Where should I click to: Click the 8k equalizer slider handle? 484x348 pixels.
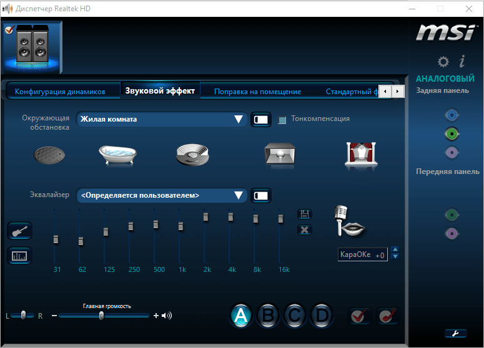point(255,219)
